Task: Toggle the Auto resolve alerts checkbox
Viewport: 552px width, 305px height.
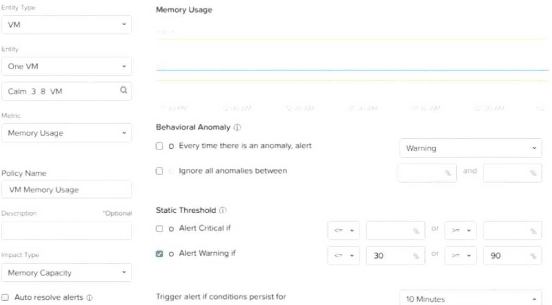Action: (5, 298)
